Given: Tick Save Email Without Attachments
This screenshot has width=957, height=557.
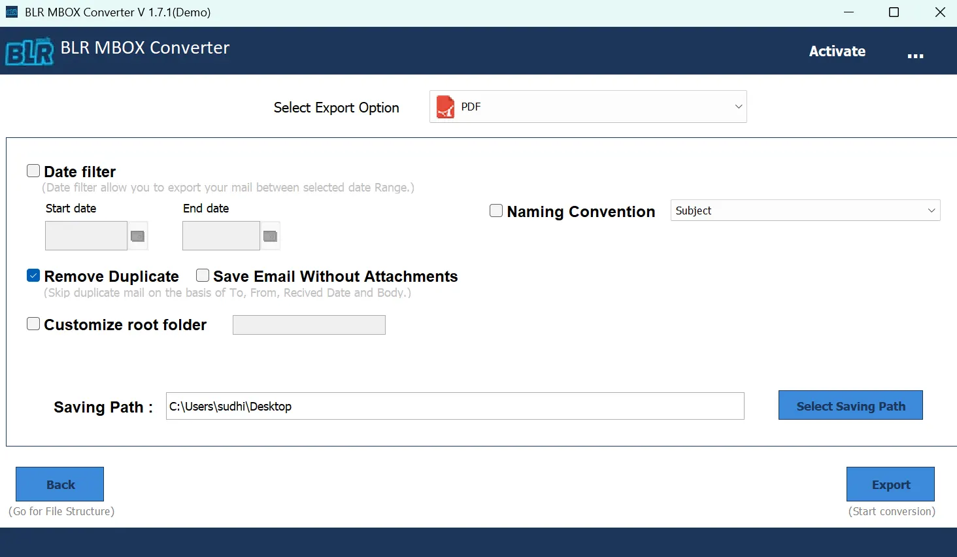Looking at the screenshot, I should point(203,276).
